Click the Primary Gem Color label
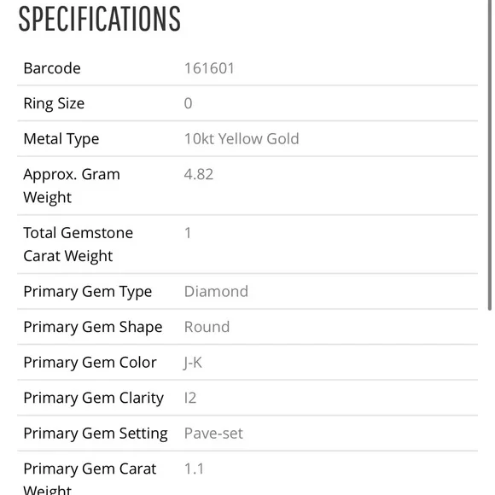The width and height of the screenshot is (495, 495). click(90, 363)
